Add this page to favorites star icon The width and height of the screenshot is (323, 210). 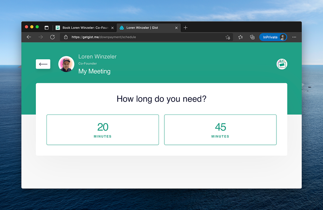click(x=228, y=37)
